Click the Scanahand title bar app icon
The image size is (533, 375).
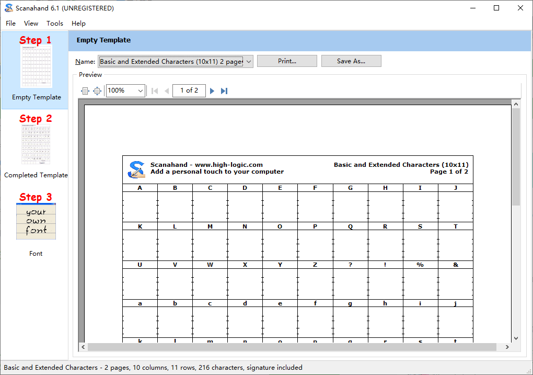pos(8,8)
